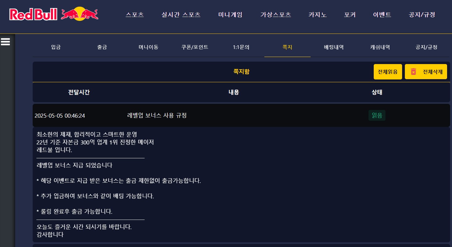The height and width of the screenshot is (247, 452).
Task: Collapse the 레벨업 보너스 사용 규정 message row
Action: point(241,115)
